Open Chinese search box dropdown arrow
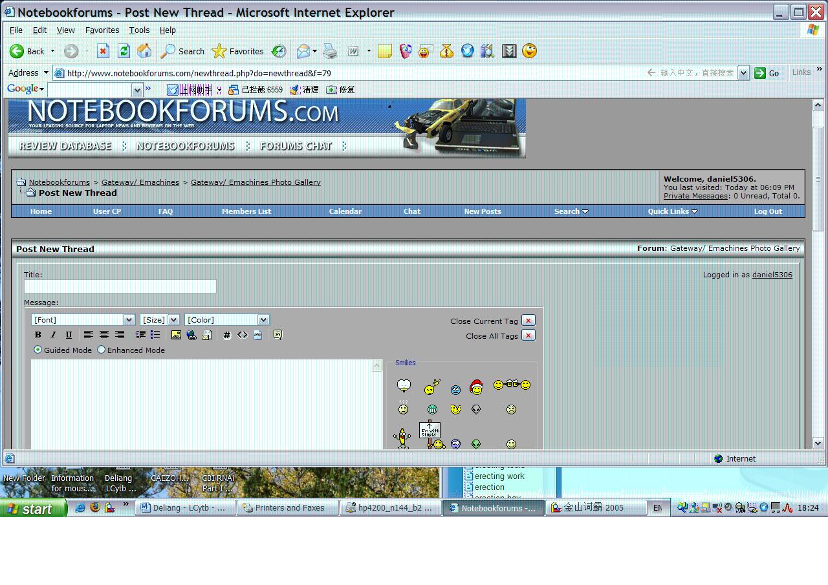828x585 pixels. 743,73
